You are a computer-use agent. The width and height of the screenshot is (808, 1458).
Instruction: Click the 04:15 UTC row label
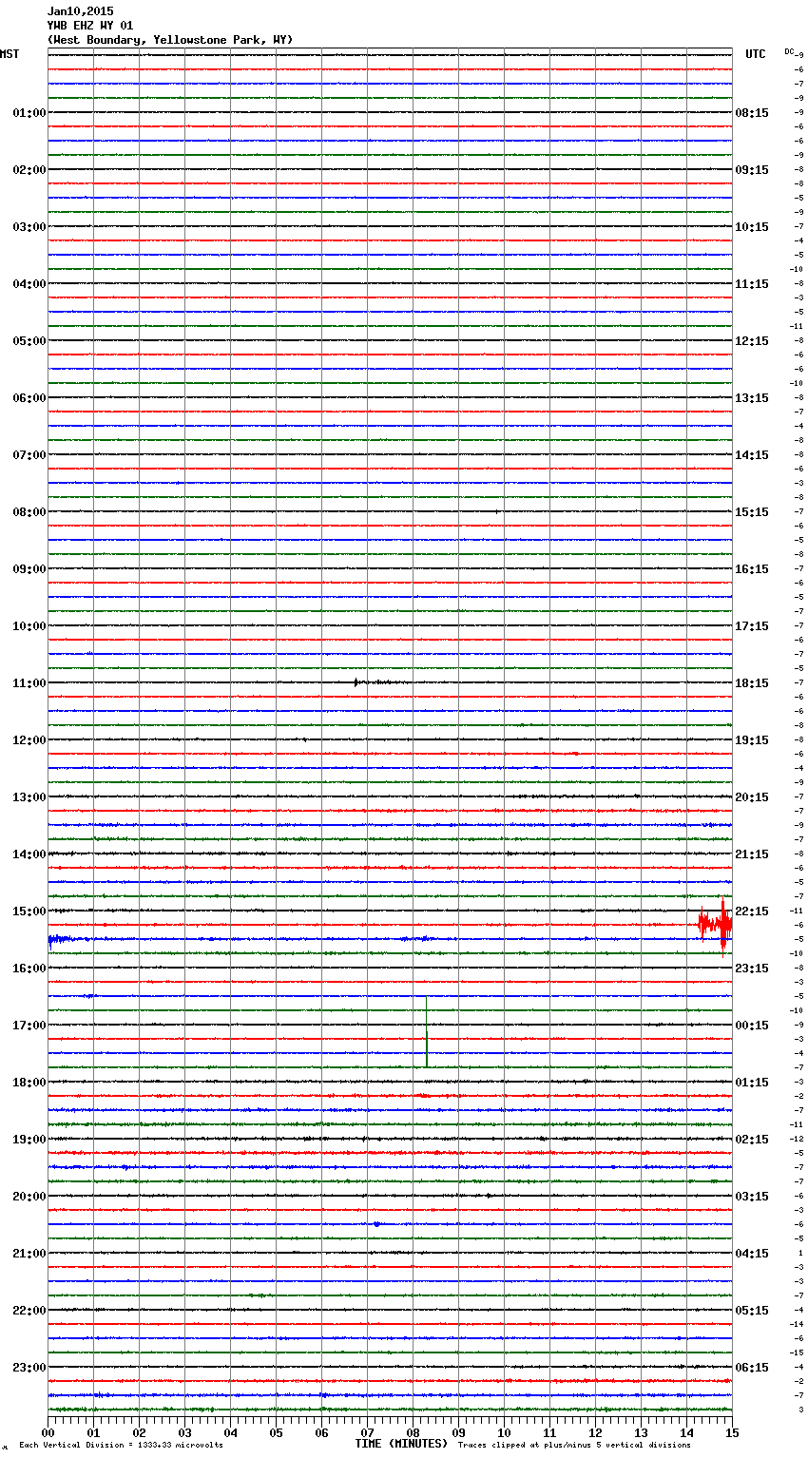[x=752, y=1254]
